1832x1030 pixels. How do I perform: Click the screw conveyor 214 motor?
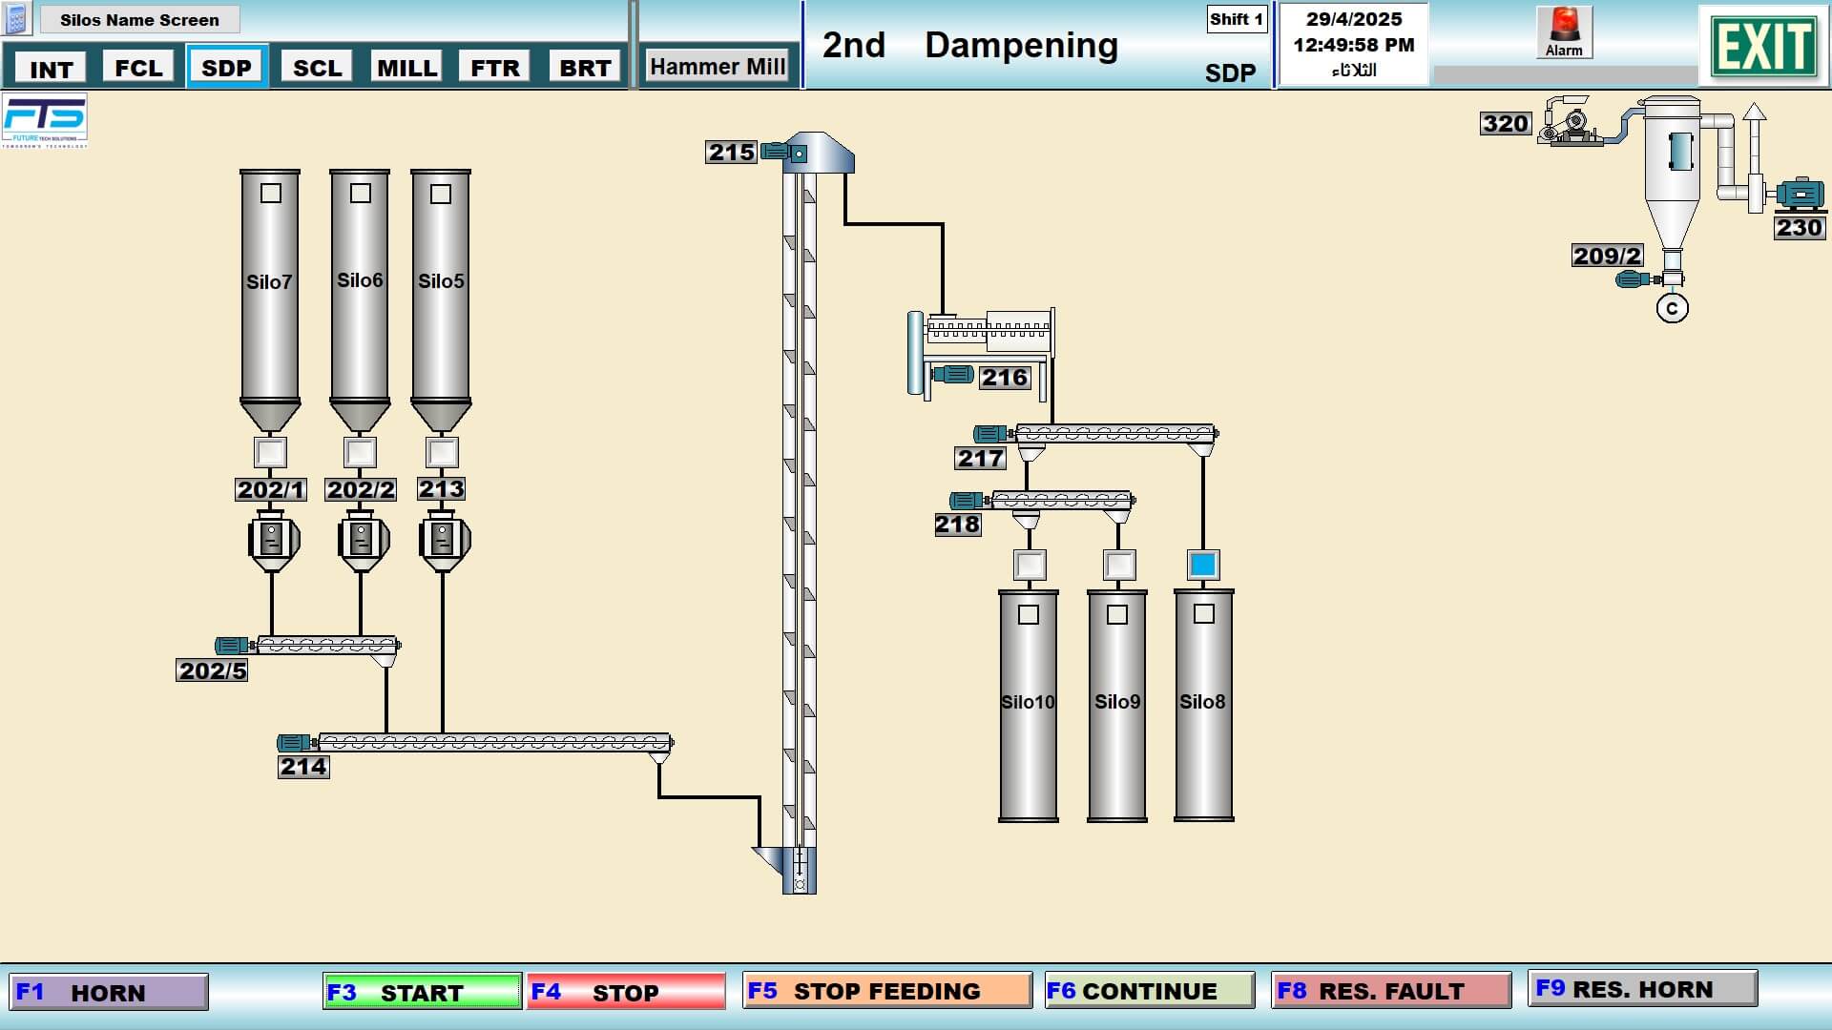(x=293, y=742)
